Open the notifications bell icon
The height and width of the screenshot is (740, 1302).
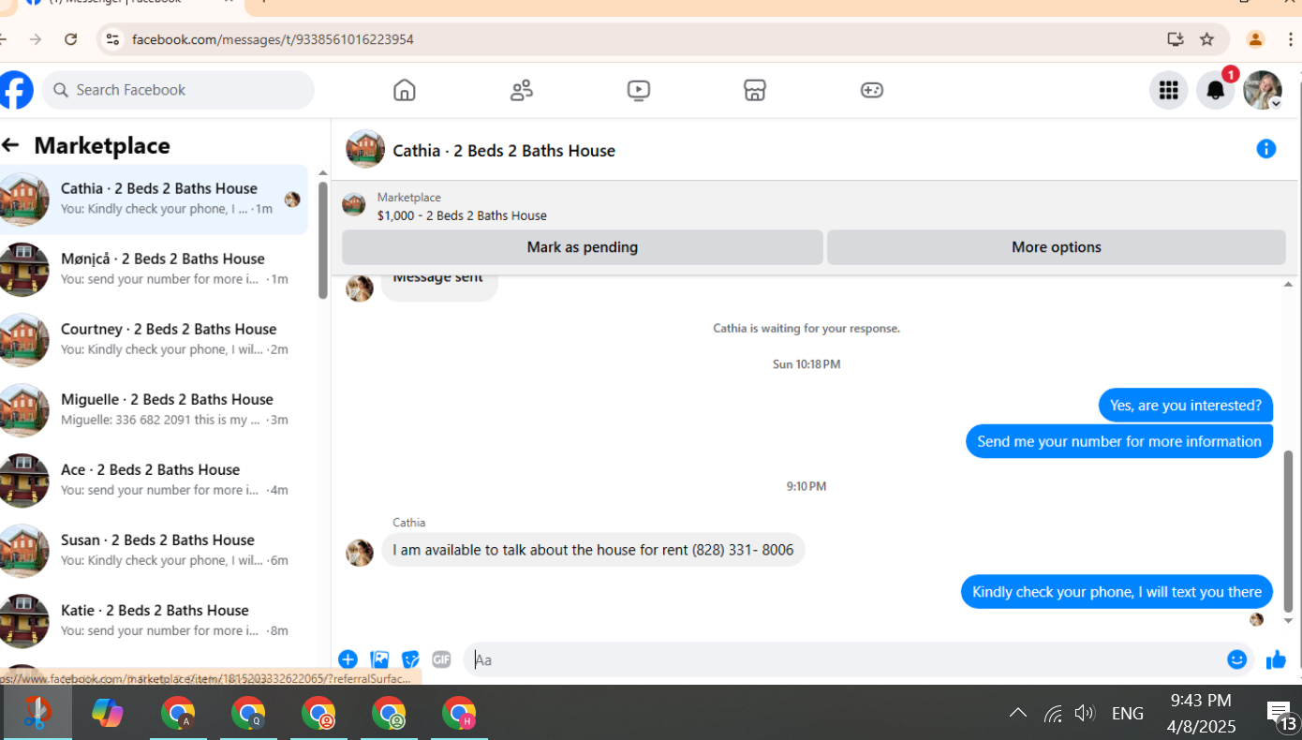pos(1216,90)
